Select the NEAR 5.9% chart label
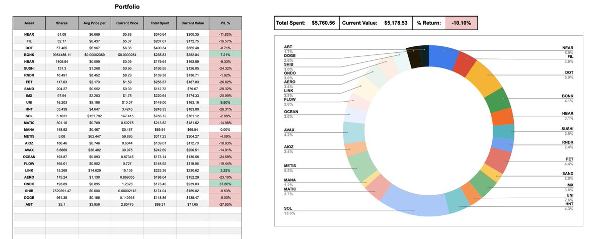604x239 pixels. (568, 50)
